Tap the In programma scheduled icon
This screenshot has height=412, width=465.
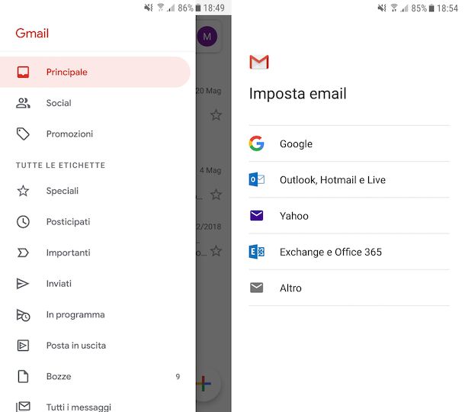click(x=23, y=315)
